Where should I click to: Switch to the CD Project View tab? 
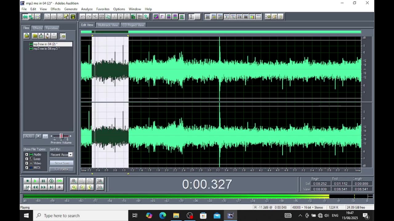133,25
